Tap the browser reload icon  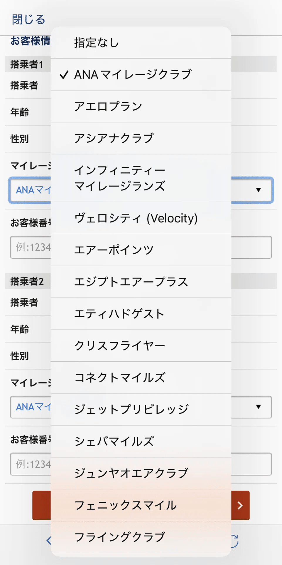click(235, 541)
